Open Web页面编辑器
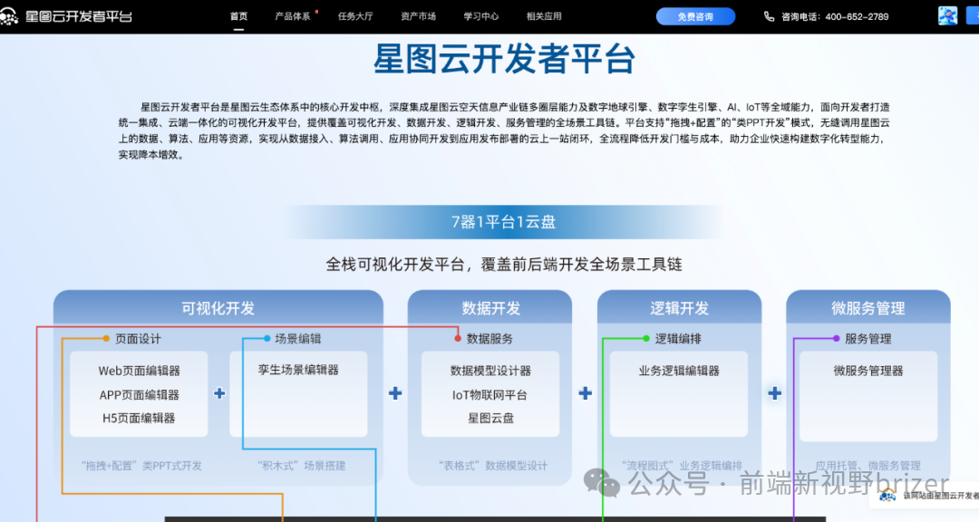Viewport: 979px width, 522px height. (140, 371)
